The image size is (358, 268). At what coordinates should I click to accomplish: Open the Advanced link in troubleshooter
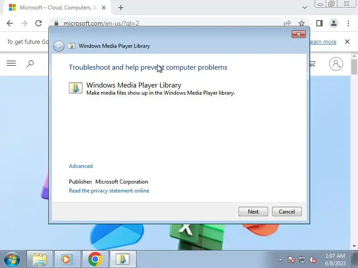(81, 166)
